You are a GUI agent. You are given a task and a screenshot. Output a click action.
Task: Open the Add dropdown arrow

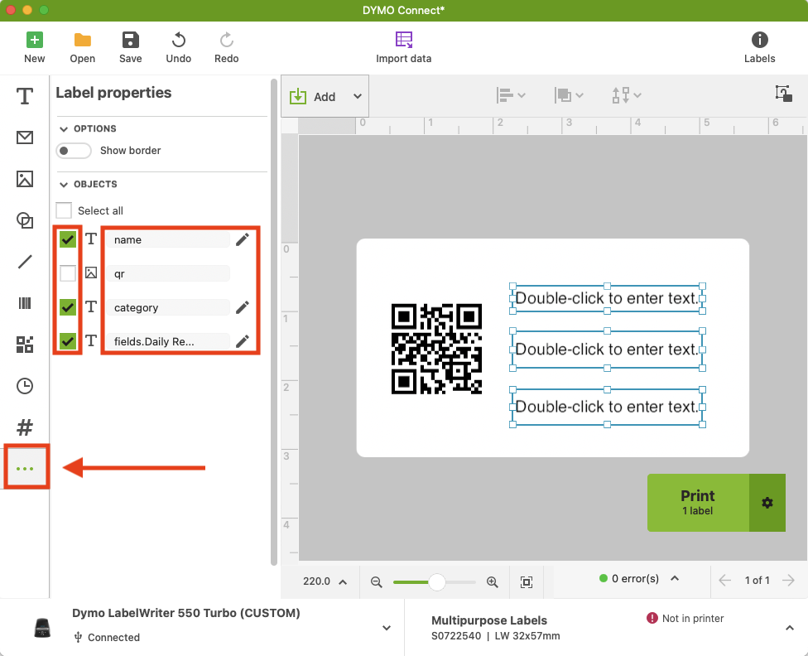[358, 97]
